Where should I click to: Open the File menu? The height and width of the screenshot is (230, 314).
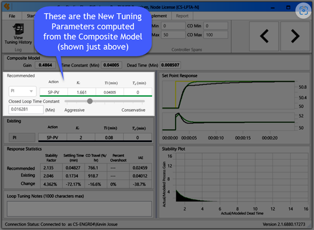[12, 16]
